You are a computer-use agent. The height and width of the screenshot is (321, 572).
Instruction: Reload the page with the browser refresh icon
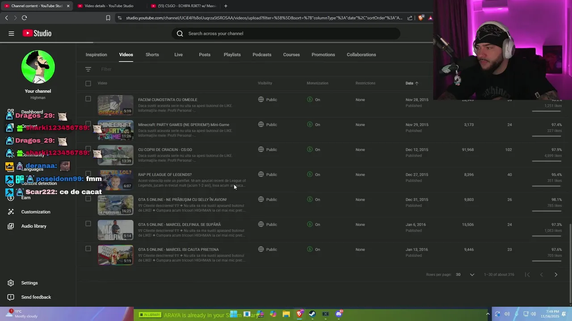24,18
